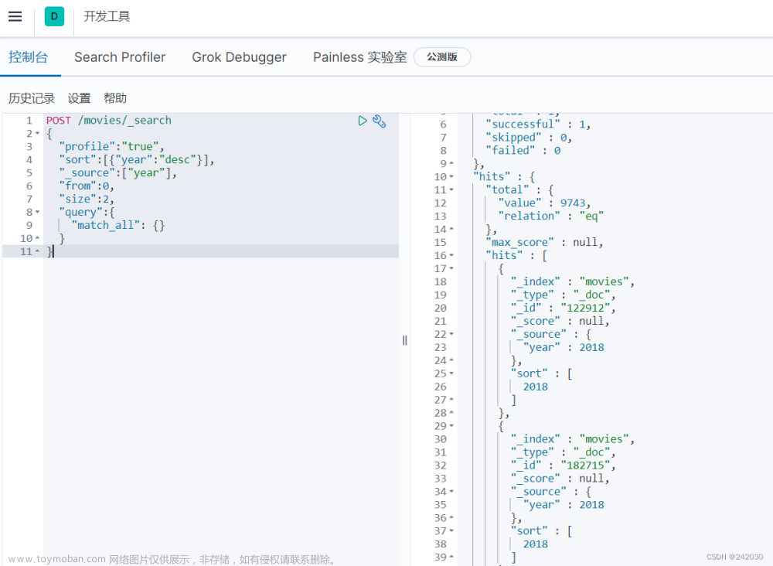773x566 pixels.
Task: Click "_type" : "_doc" at line 31
Action: (x=563, y=452)
